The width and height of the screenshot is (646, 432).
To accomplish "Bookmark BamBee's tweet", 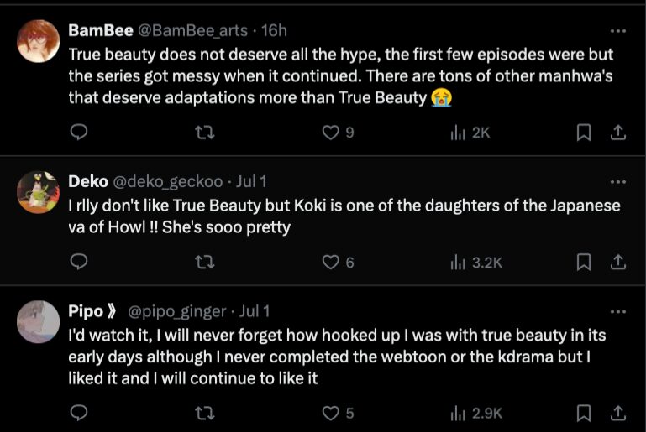I will pos(584,133).
